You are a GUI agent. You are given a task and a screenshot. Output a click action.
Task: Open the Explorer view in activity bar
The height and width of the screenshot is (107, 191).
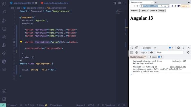tap(4, 4)
